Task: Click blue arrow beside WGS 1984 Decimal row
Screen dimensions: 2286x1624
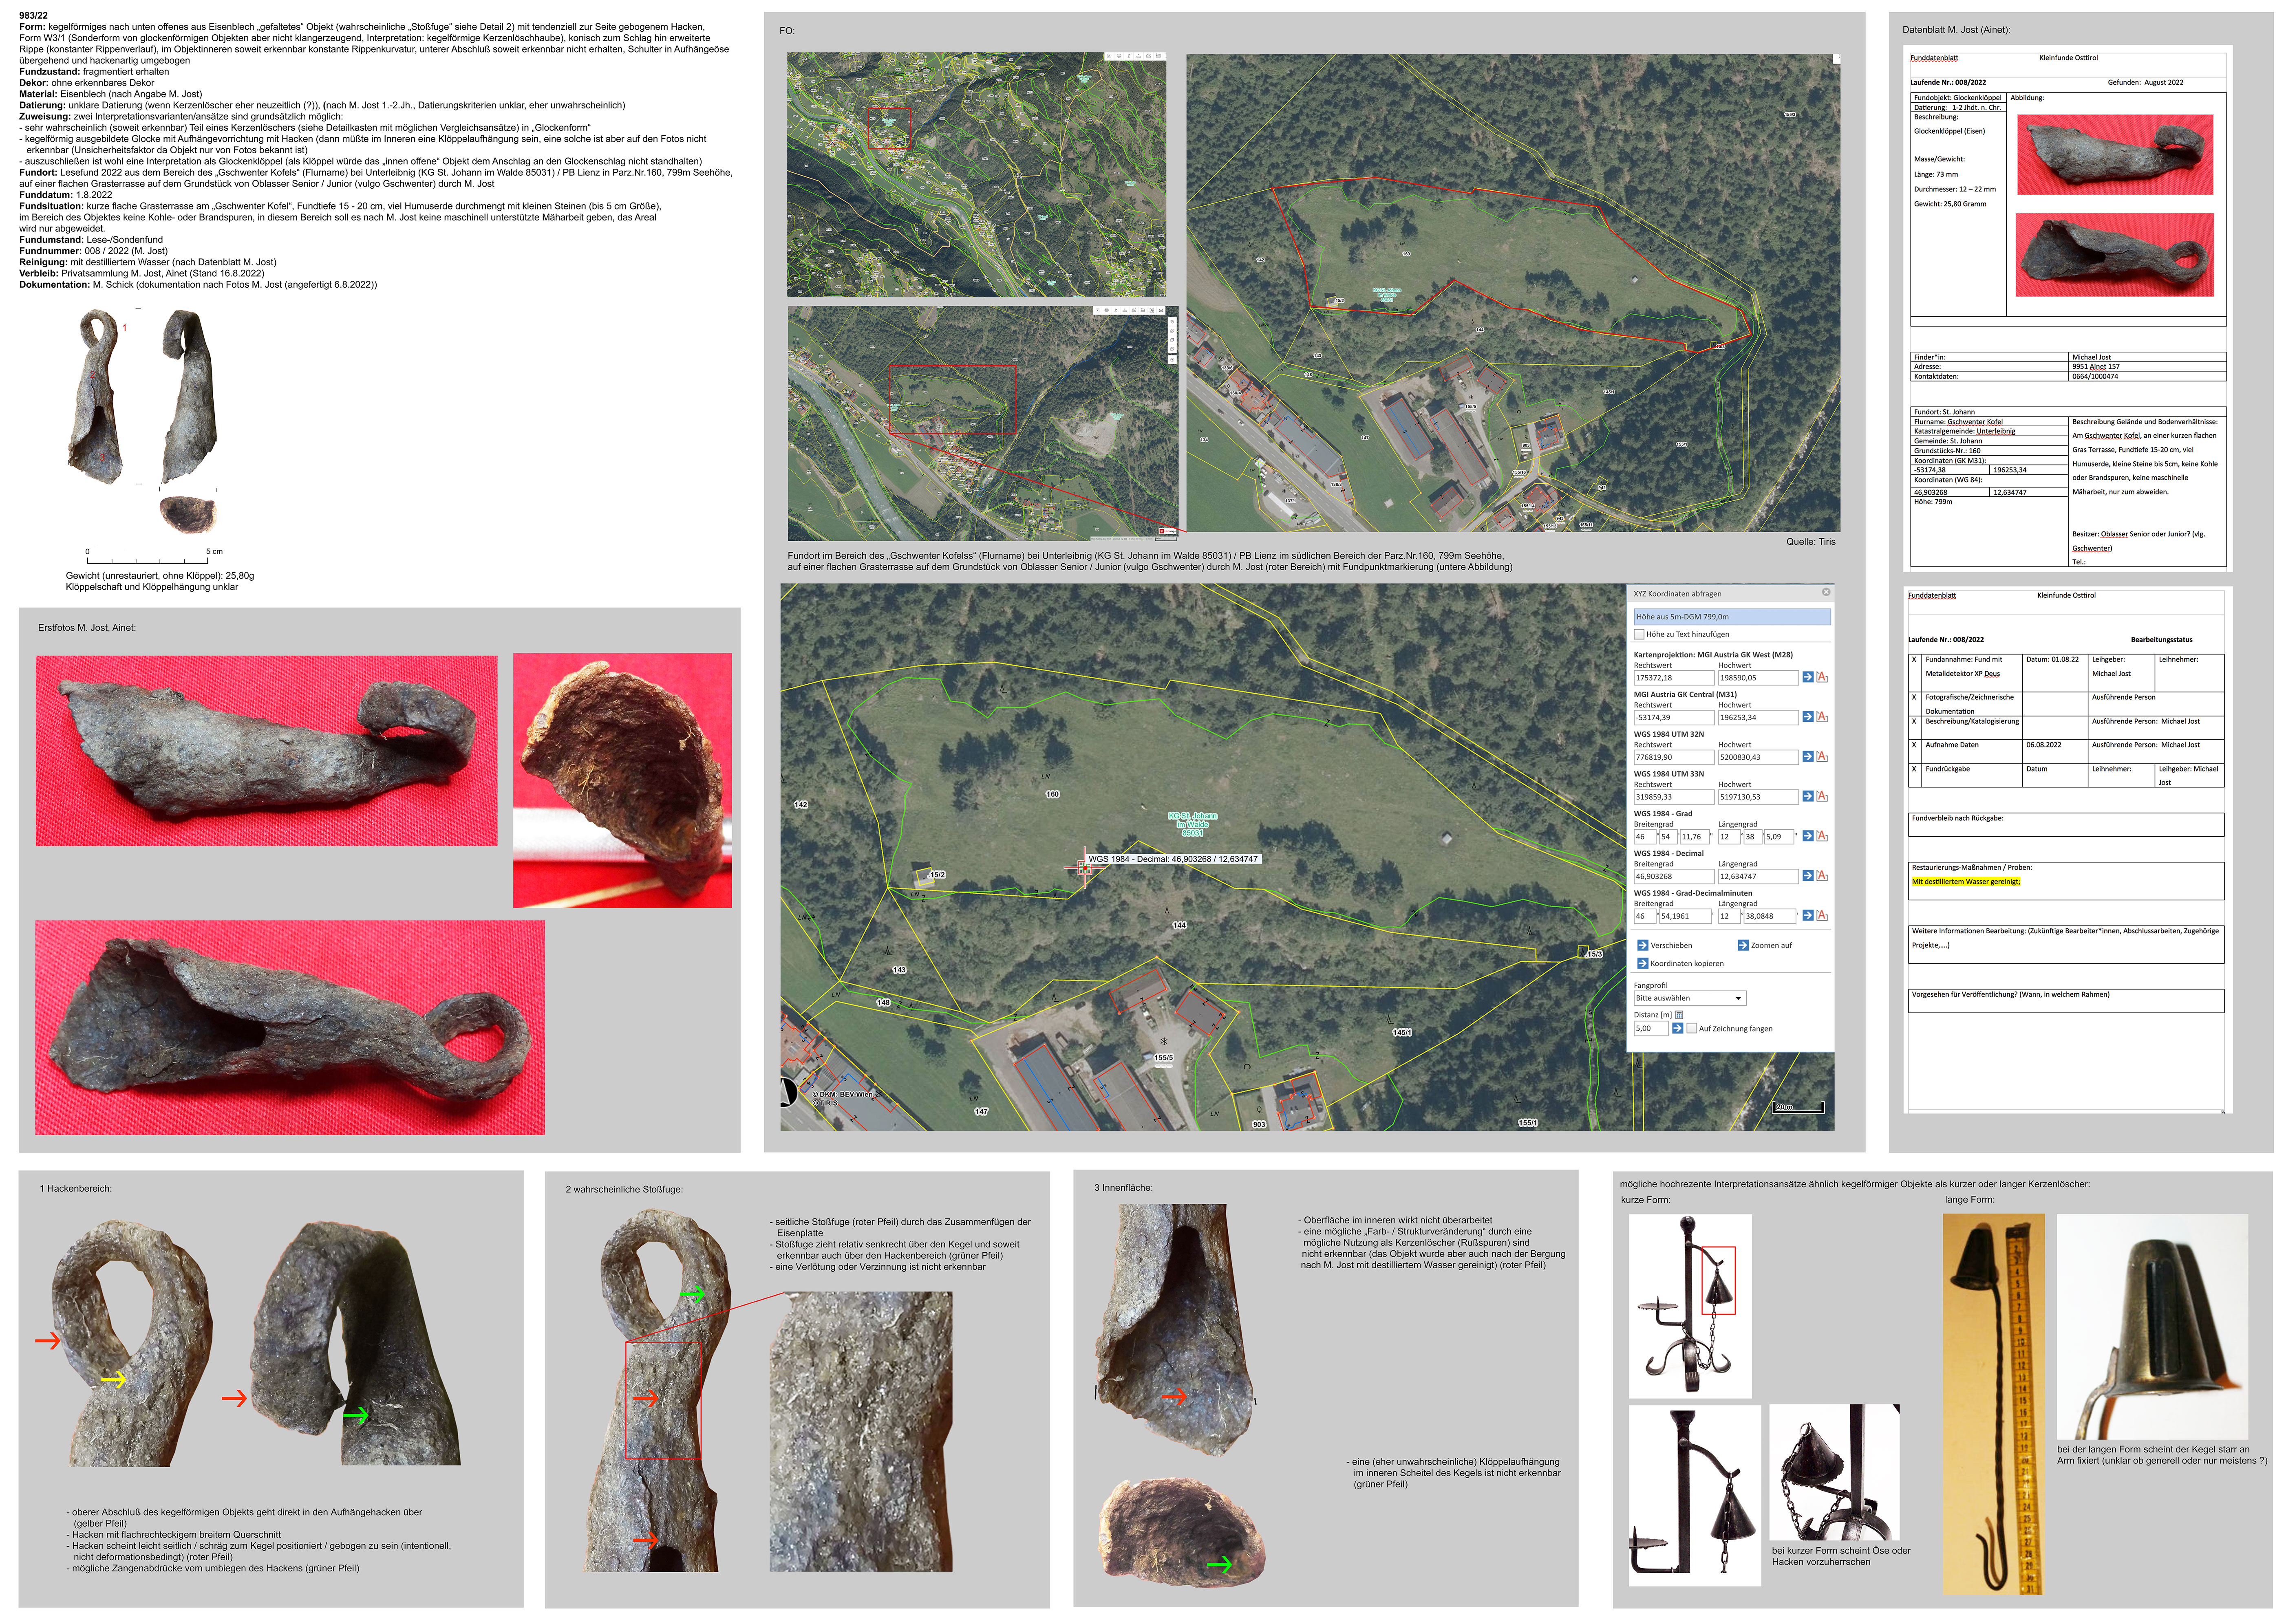Action: click(x=1807, y=876)
